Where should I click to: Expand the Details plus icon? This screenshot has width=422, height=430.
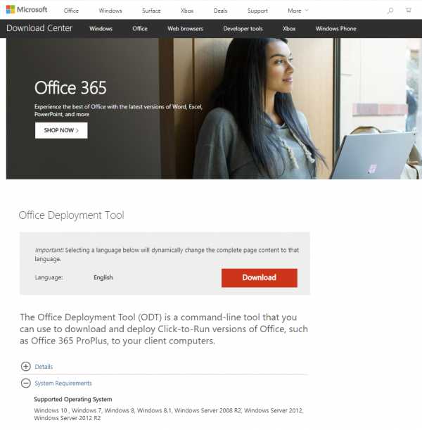click(x=26, y=367)
